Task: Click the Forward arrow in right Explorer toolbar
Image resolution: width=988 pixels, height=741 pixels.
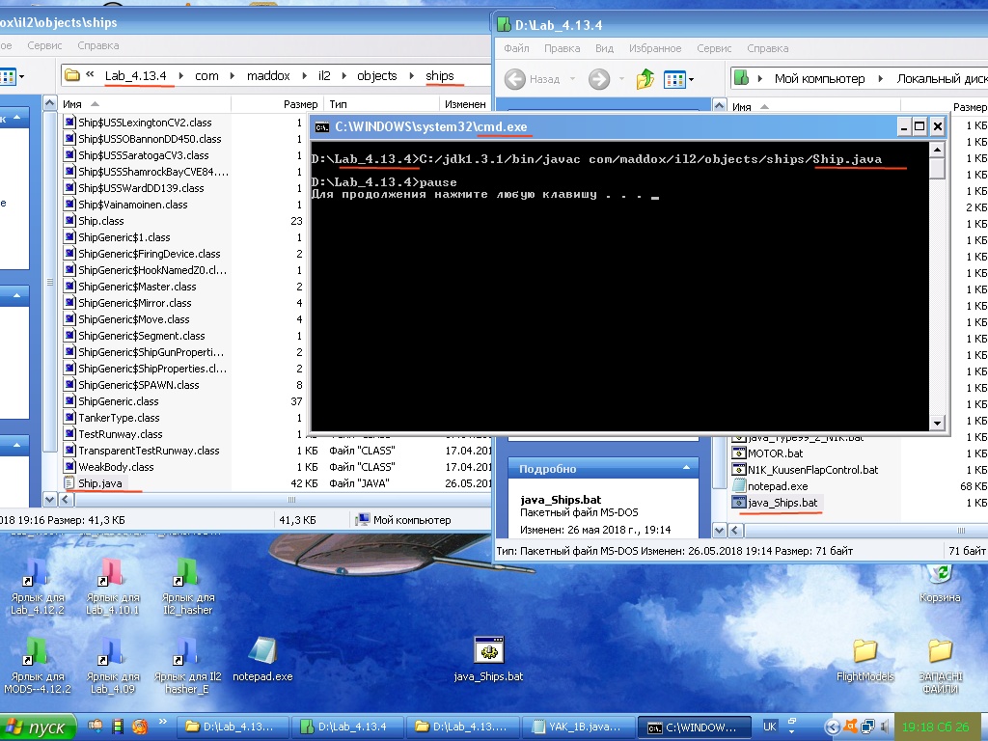Action: [599, 79]
